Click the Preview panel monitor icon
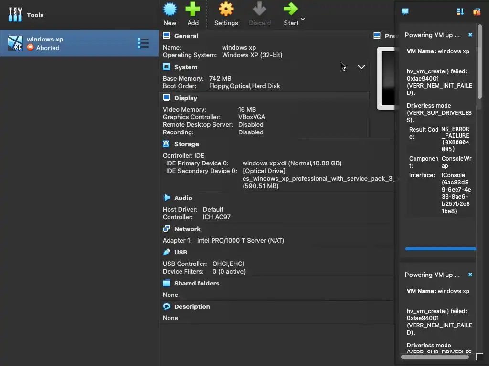Screen dimensions: 489x366 pos(377,36)
